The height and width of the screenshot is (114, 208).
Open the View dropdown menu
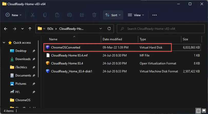pyautogui.click(x=136, y=15)
